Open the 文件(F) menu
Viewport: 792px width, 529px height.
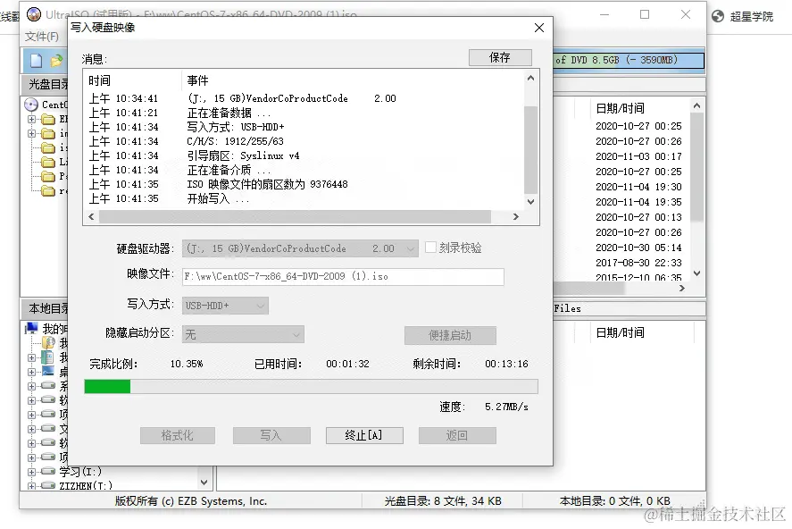(42, 37)
